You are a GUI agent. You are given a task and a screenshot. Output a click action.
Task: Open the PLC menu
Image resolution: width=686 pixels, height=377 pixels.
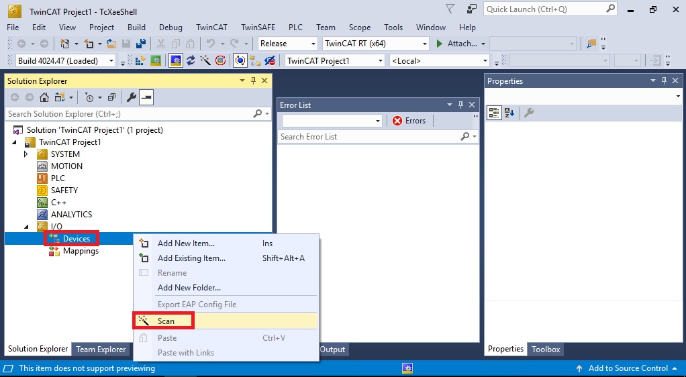pyautogui.click(x=296, y=27)
